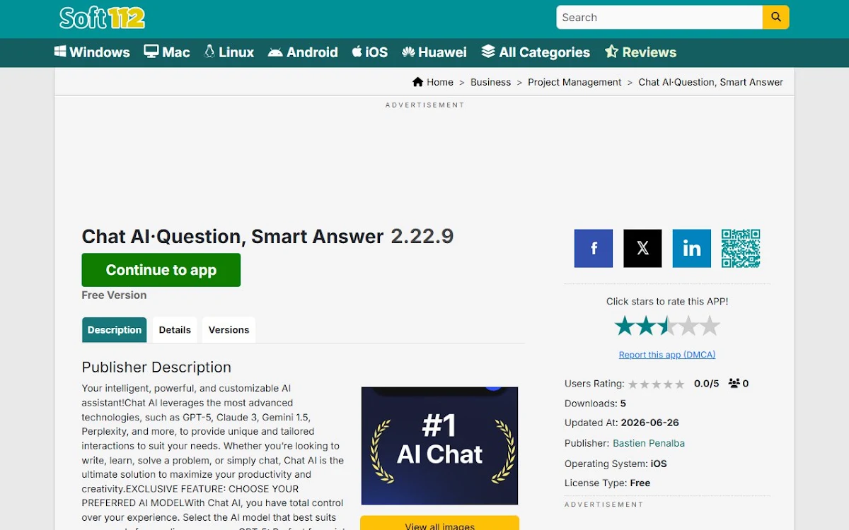Click the Updated At date 2026-06-26

[x=649, y=423]
